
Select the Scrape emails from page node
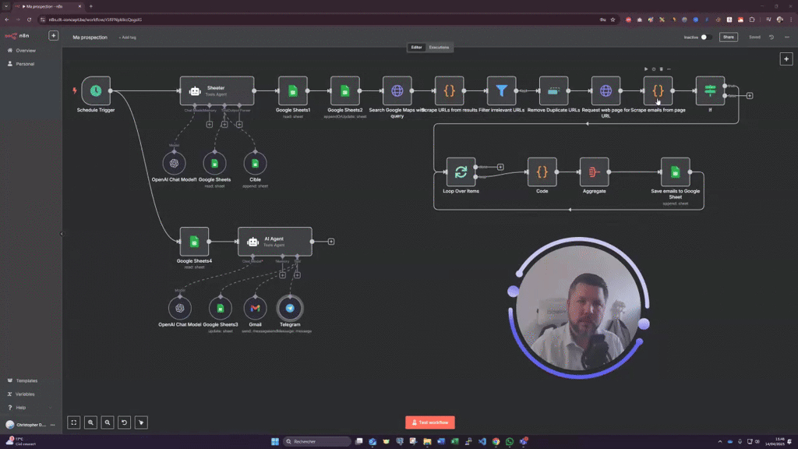(658, 90)
